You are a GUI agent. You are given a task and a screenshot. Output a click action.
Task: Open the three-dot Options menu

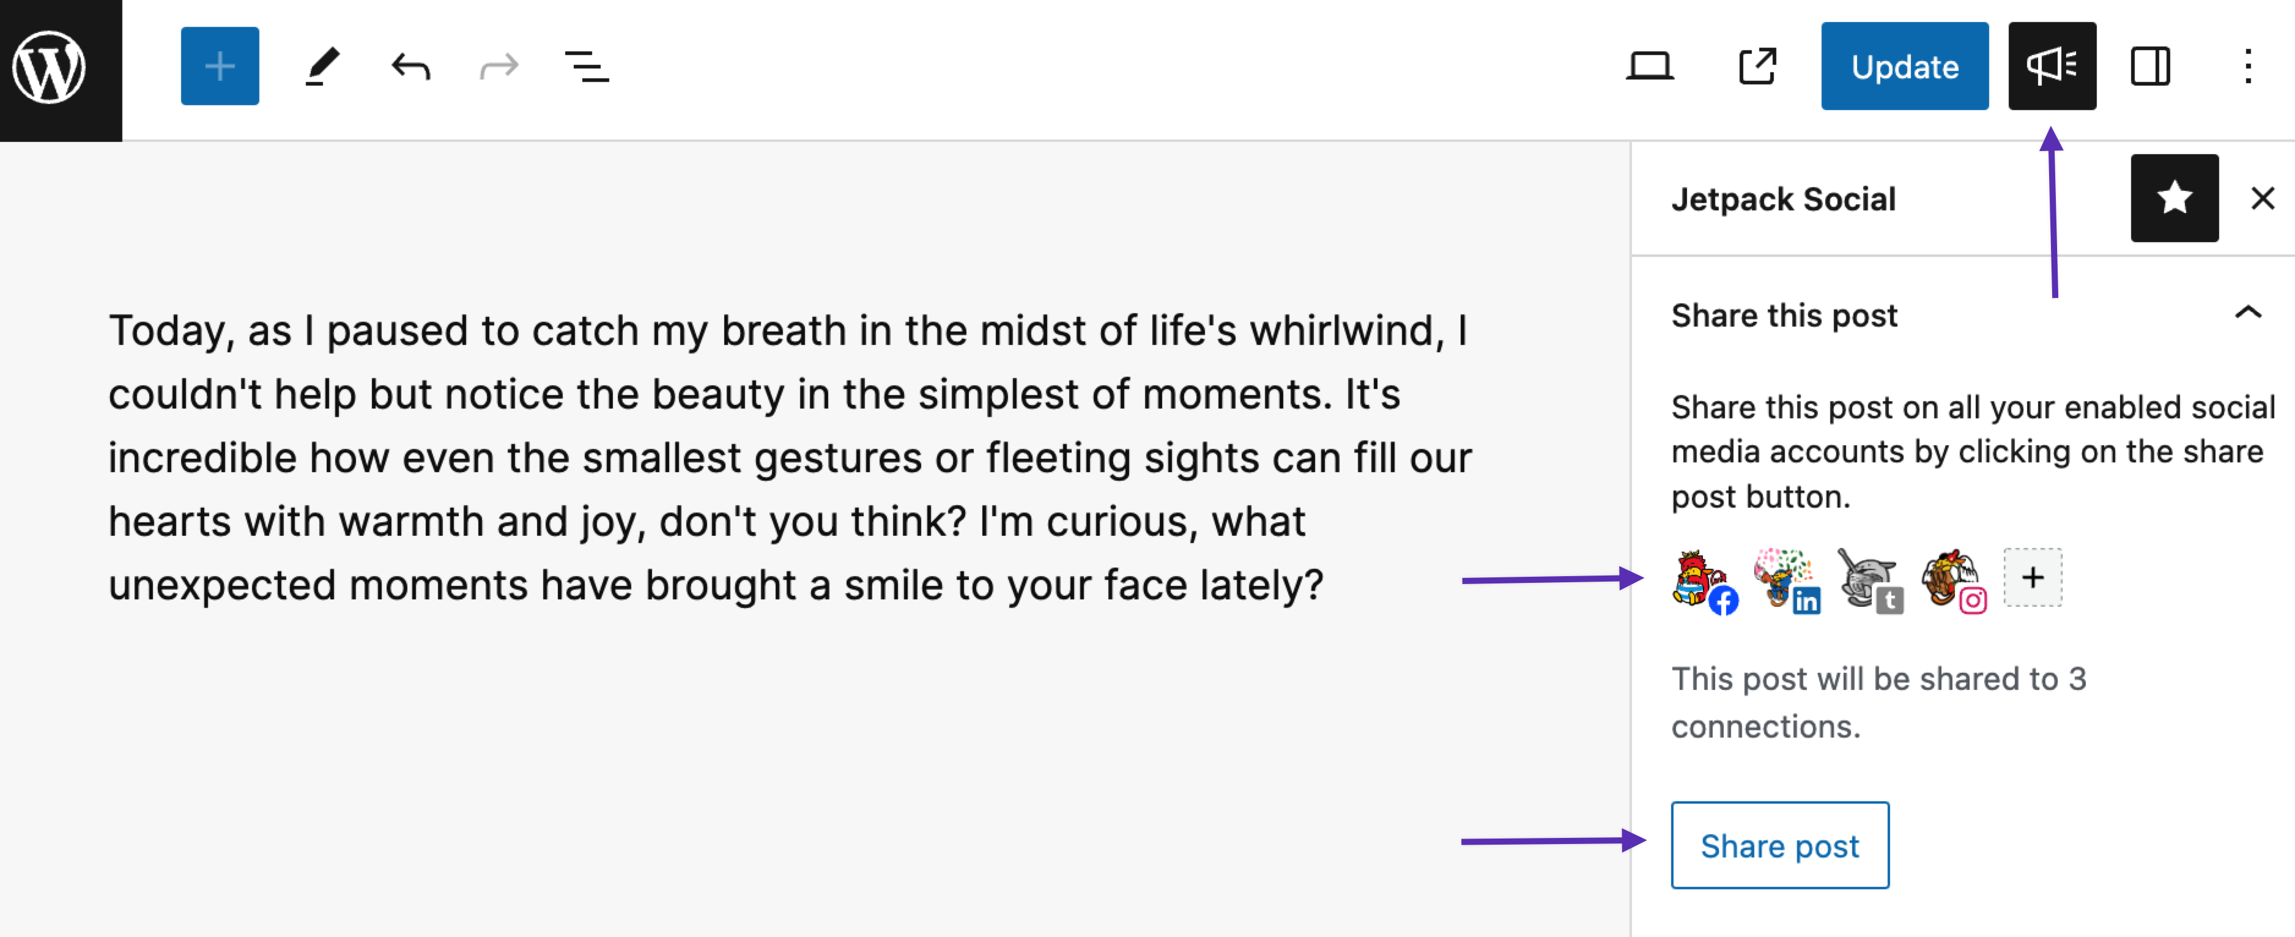pyautogui.click(x=2247, y=66)
